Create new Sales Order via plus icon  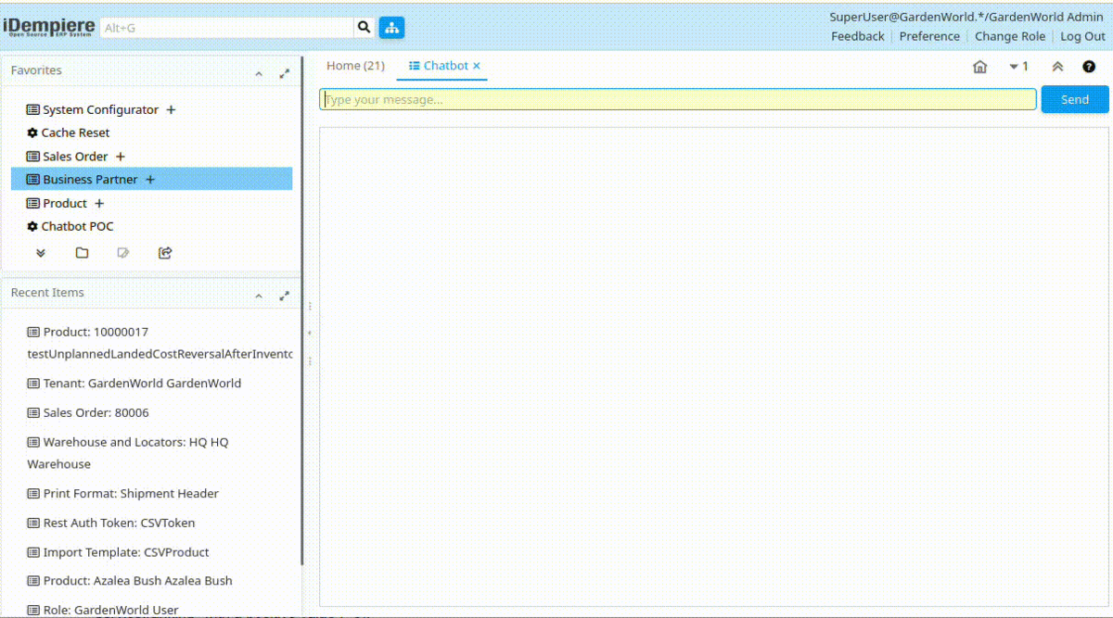click(x=121, y=157)
